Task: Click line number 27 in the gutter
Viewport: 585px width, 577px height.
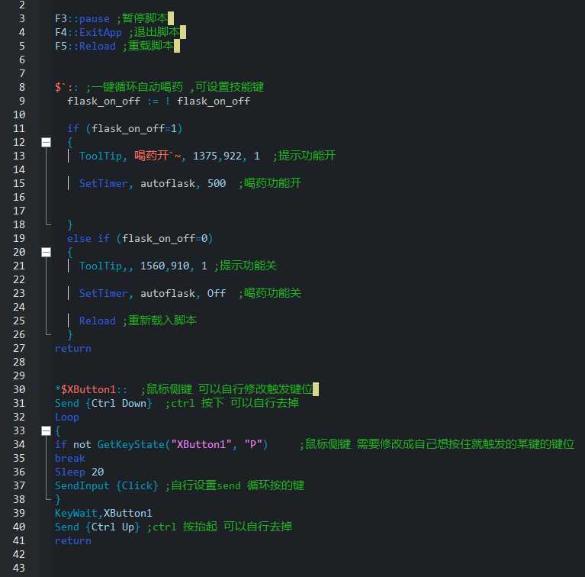Action: (x=18, y=348)
